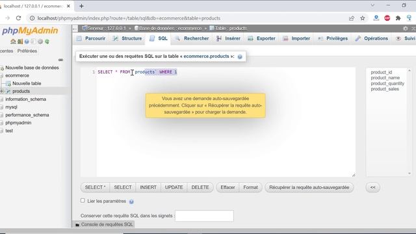Expand the products table tree node
Screen dimensions: 416x234
pyautogui.click(x=2, y=91)
